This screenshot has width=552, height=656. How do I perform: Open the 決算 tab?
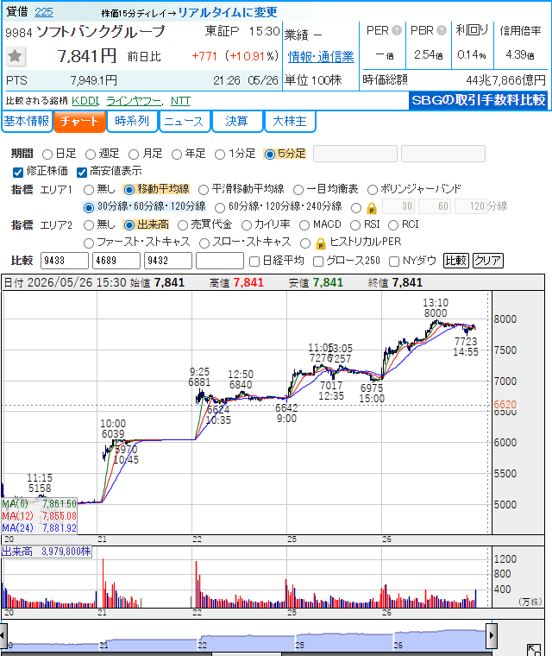pos(237,122)
